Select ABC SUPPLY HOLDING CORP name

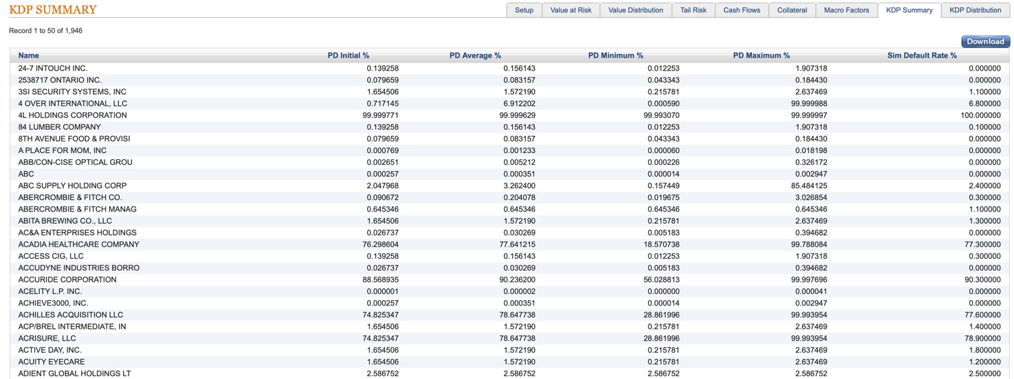coord(73,185)
